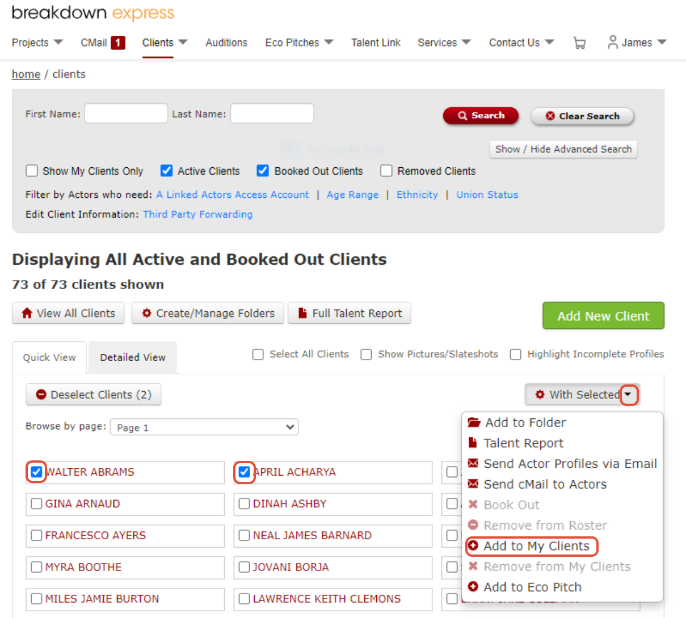Select Dinah Ashby checkbox
The height and width of the screenshot is (618, 686).
(x=245, y=503)
